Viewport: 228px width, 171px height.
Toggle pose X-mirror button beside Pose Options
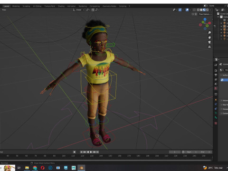coord(196,14)
